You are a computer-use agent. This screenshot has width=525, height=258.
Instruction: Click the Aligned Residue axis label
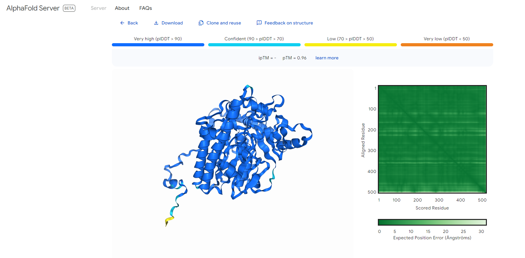click(363, 140)
